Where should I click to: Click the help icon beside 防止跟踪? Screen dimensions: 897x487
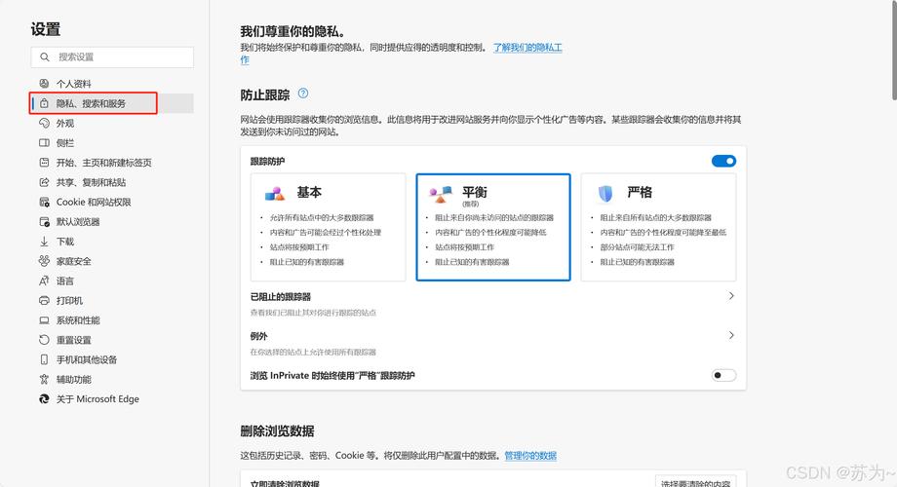click(303, 94)
